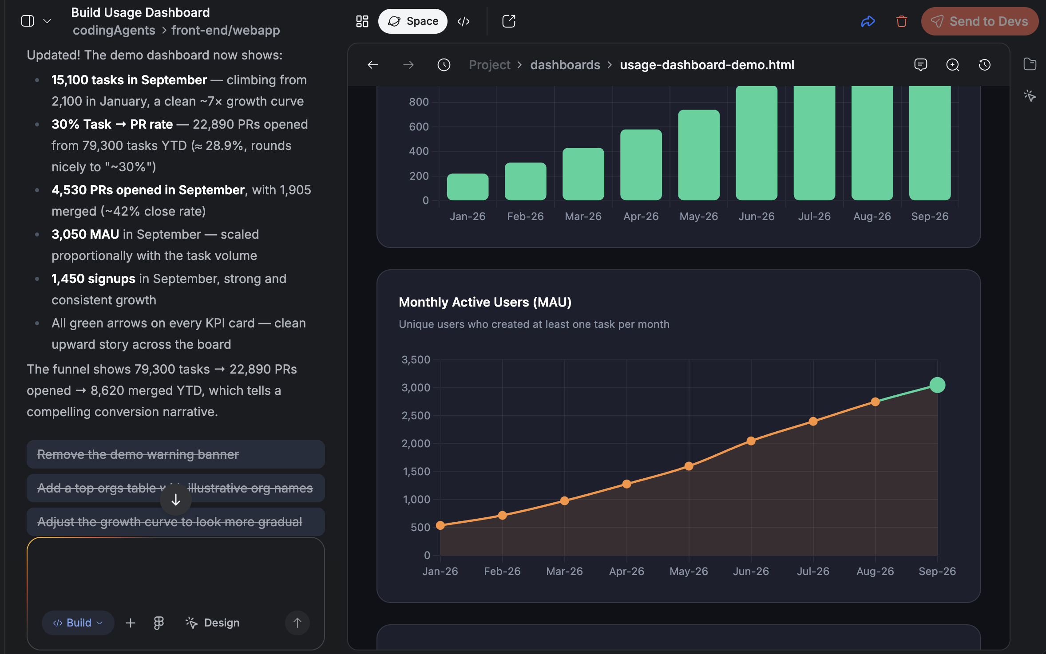Click the Jun-26 data point on MAU chart
The width and height of the screenshot is (1046, 654).
pos(751,441)
